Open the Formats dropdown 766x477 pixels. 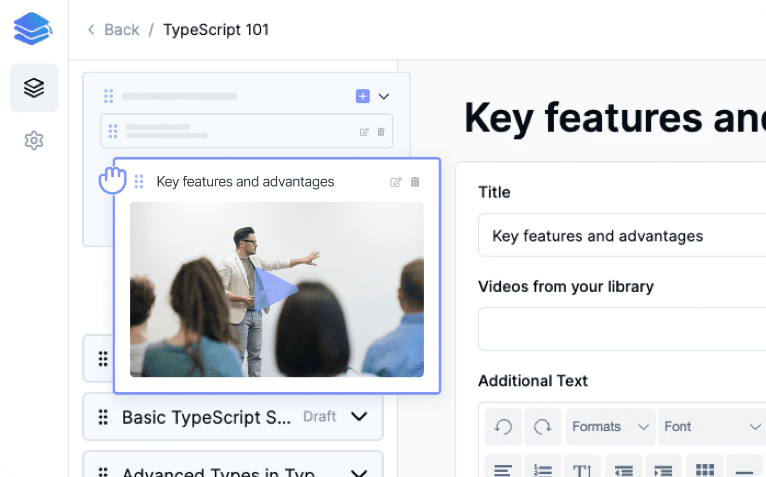click(x=610, y=427)
